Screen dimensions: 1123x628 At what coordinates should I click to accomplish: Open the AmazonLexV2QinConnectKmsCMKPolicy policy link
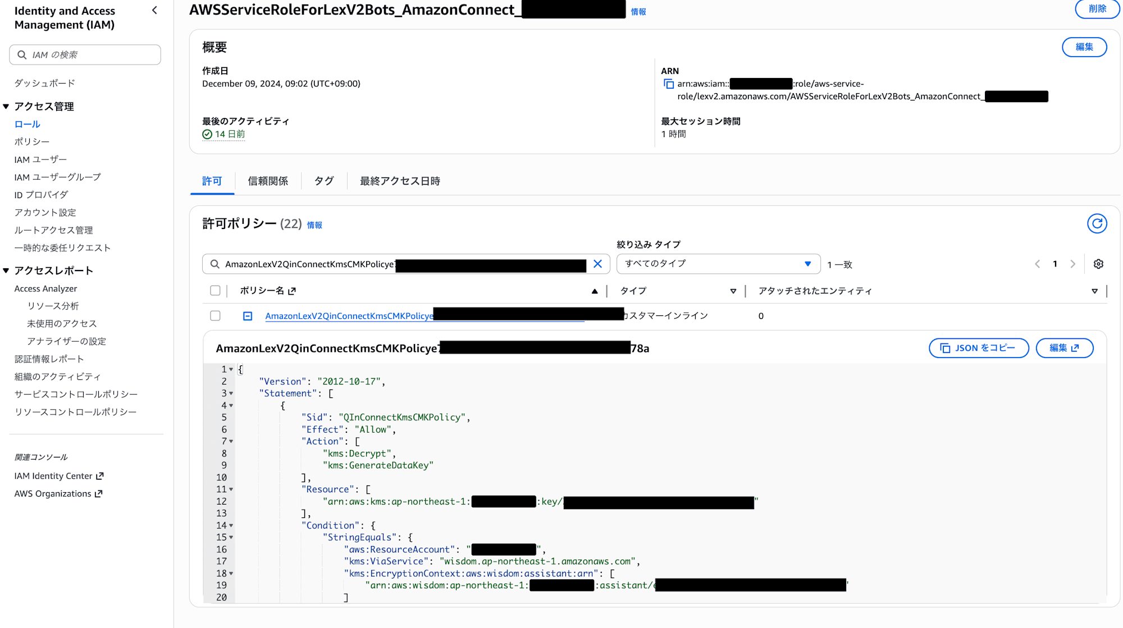349,316
